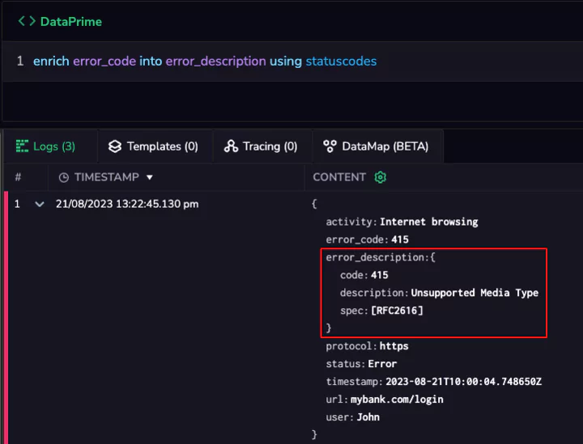
Task: Open the DataMap (BETA) tab
Action: (377, 146)
